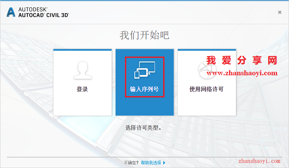Click the Autodesk A logo icon
This screenshot has width=289, height=168.
tap(11, 12)
